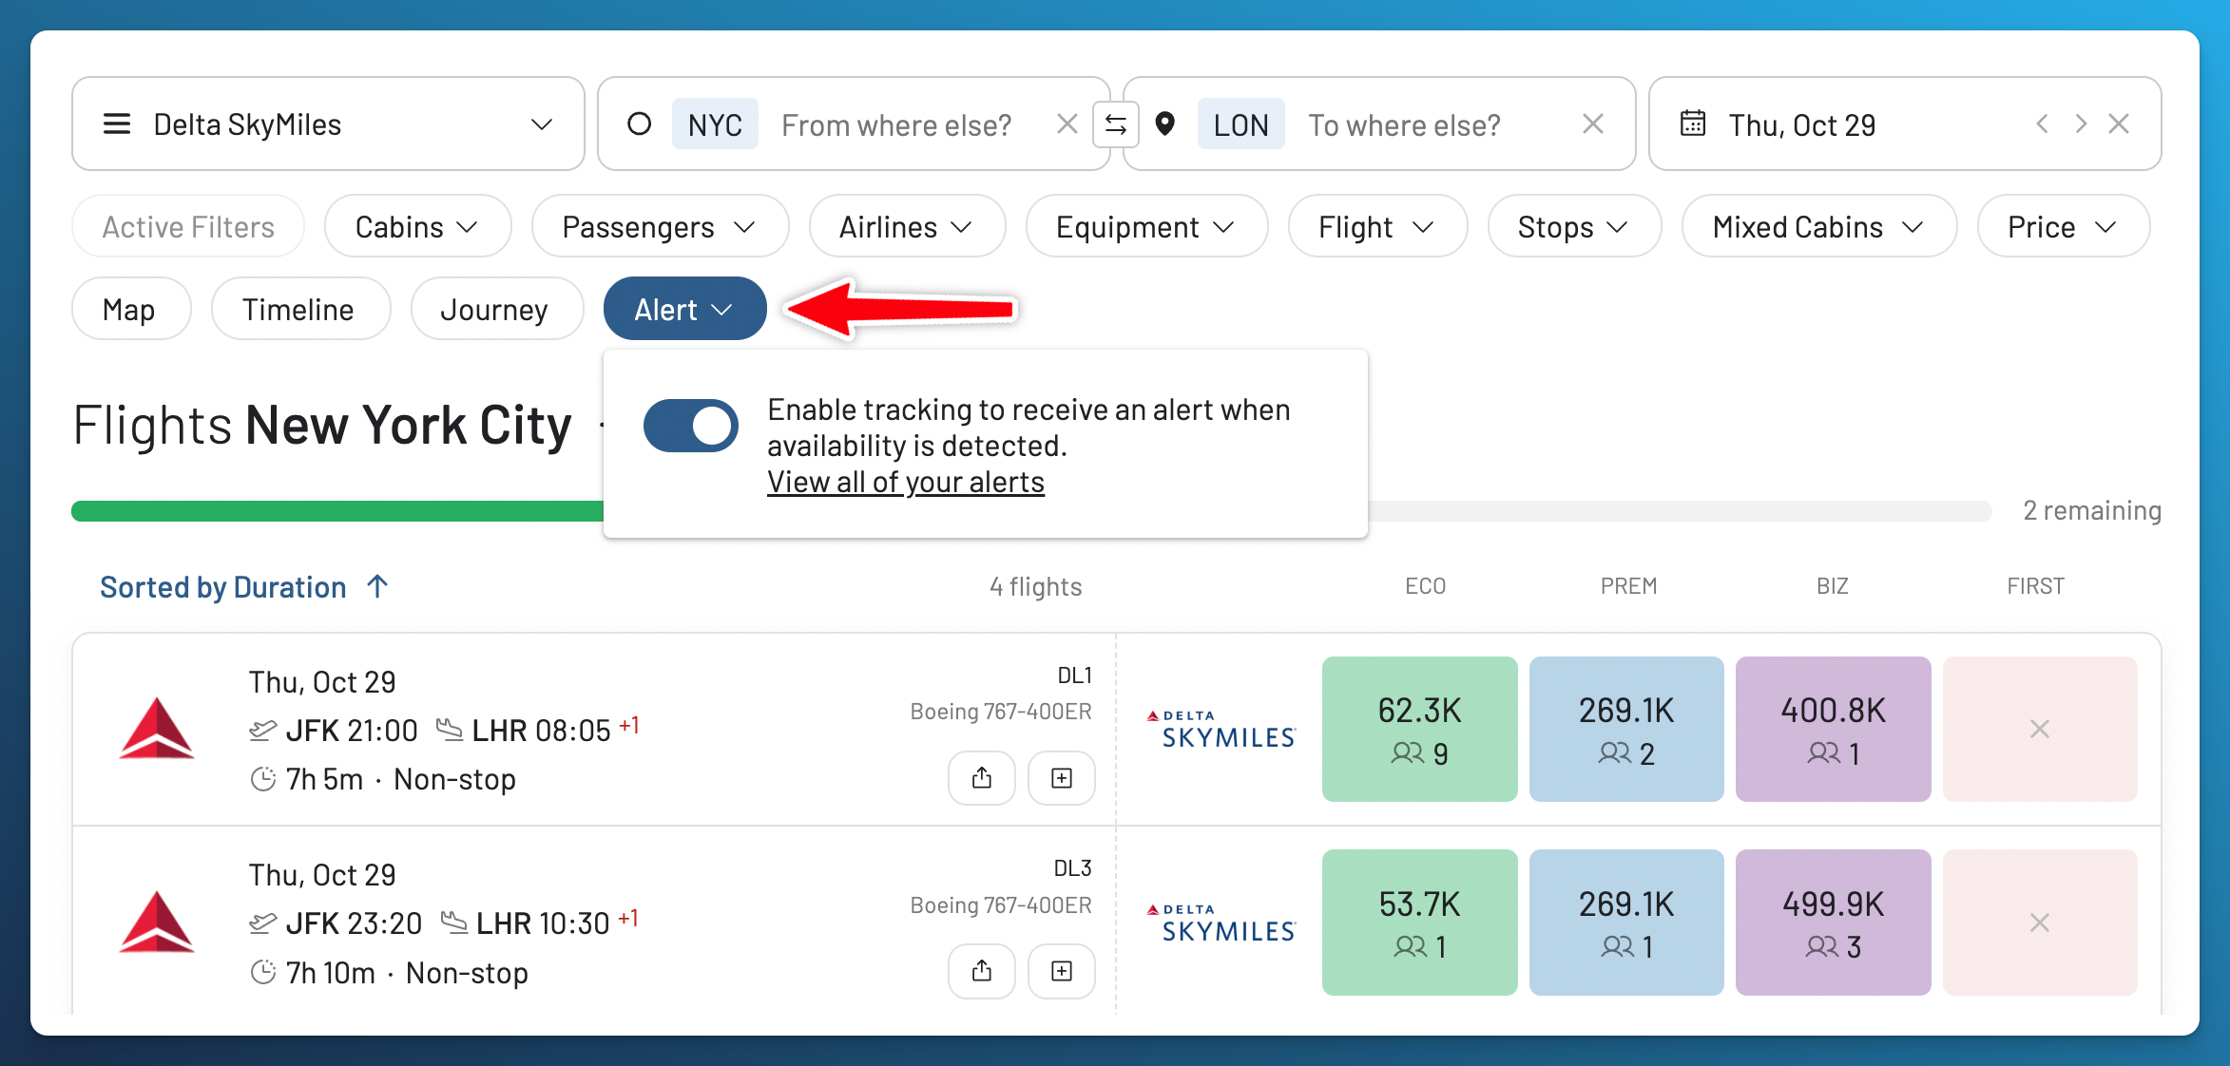Screen dimensions: 2230x1066
Task: Select DL1 economy fare 62.3K
Action: pos(1419,729)
